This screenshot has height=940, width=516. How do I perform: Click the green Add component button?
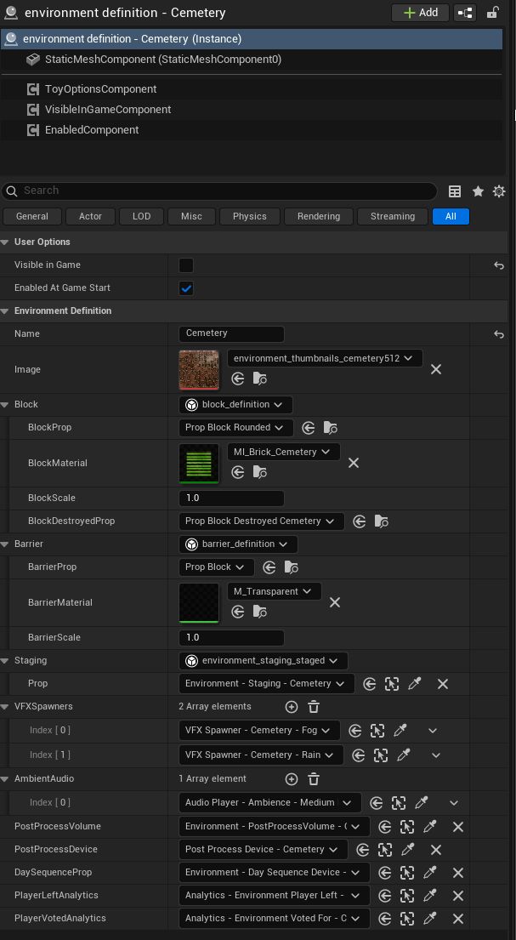click(x=420, y=13)
